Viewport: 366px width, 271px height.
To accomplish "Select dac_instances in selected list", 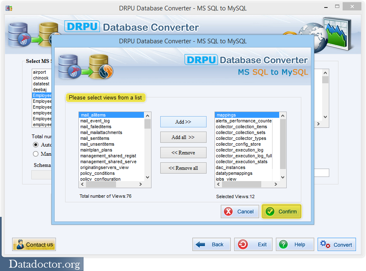I will pos(244,167).
